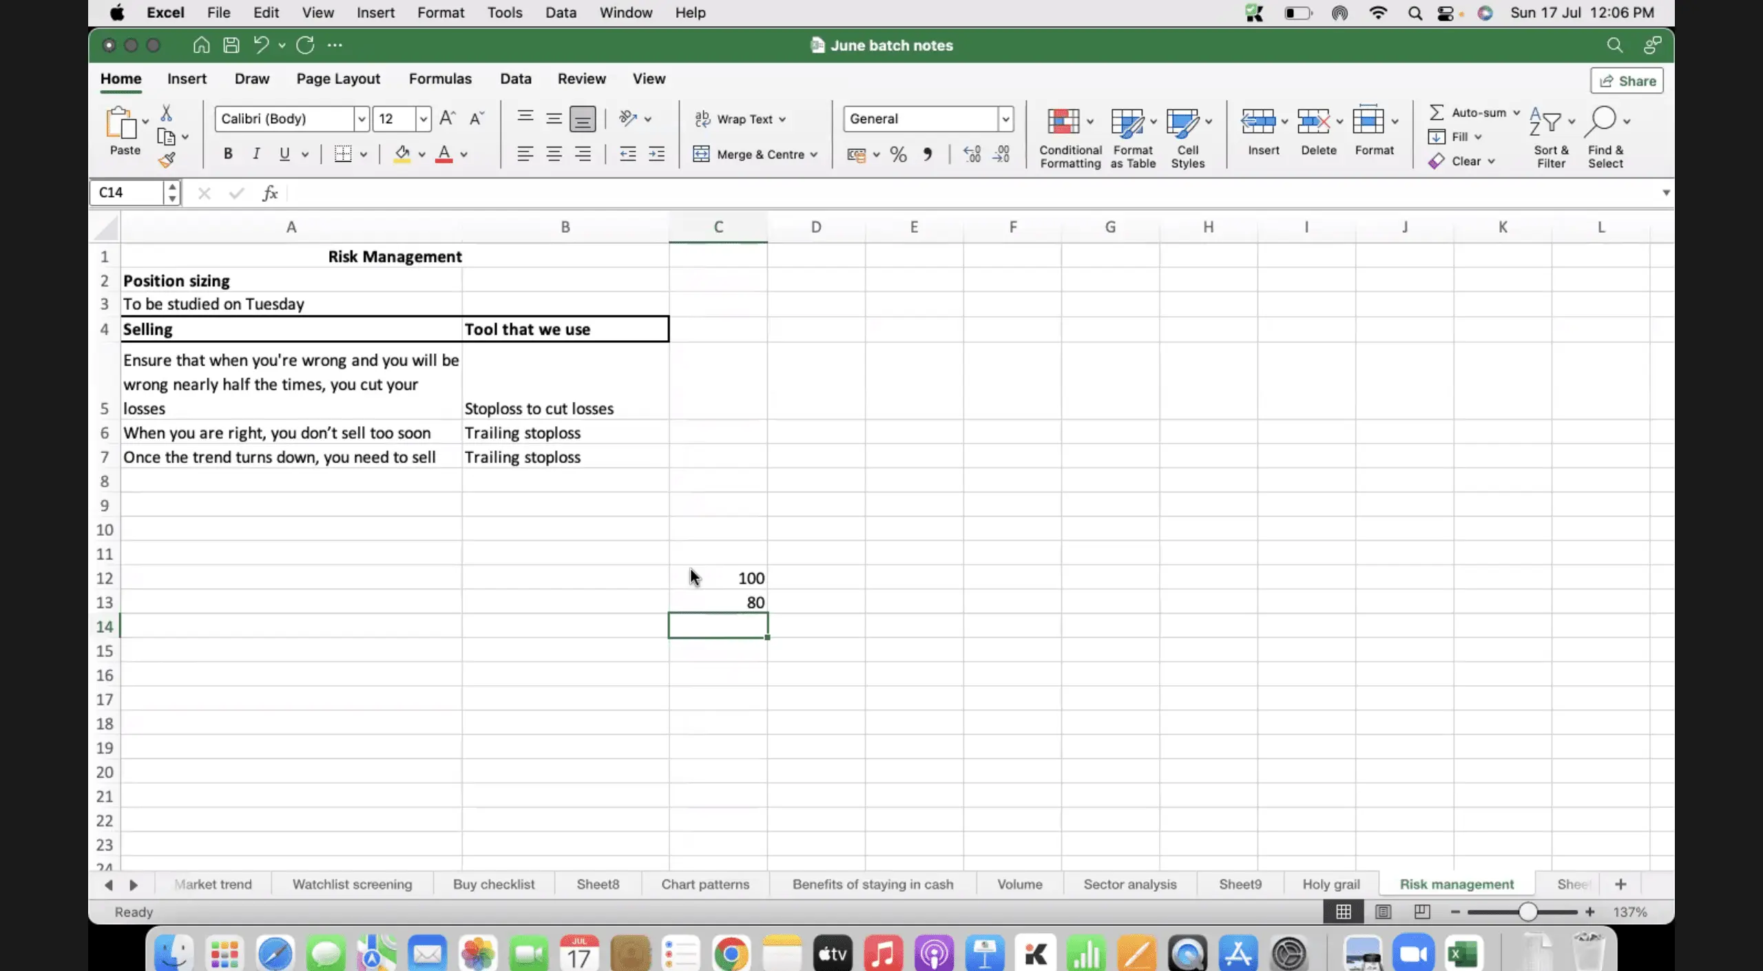
Task: Click the Cut scissors icon
Action: coord(166,113)
